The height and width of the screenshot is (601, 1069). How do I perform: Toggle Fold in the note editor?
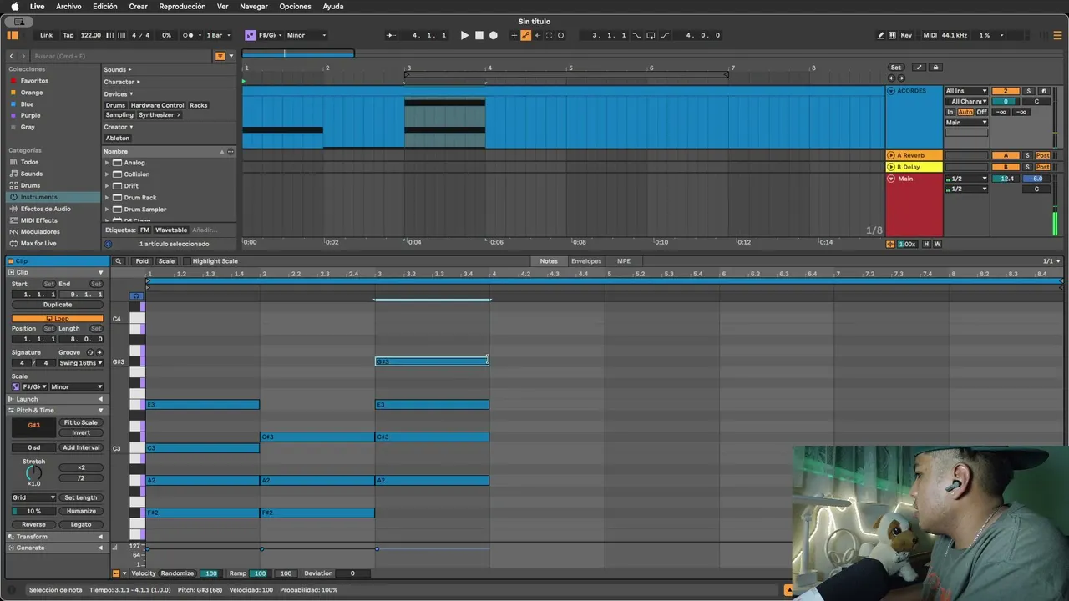coord(142,261)
